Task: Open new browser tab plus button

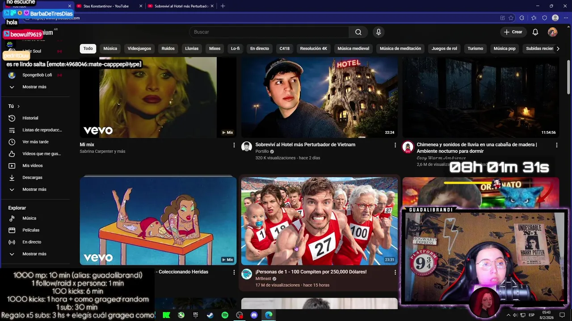Action: click(x=223, y=6)
